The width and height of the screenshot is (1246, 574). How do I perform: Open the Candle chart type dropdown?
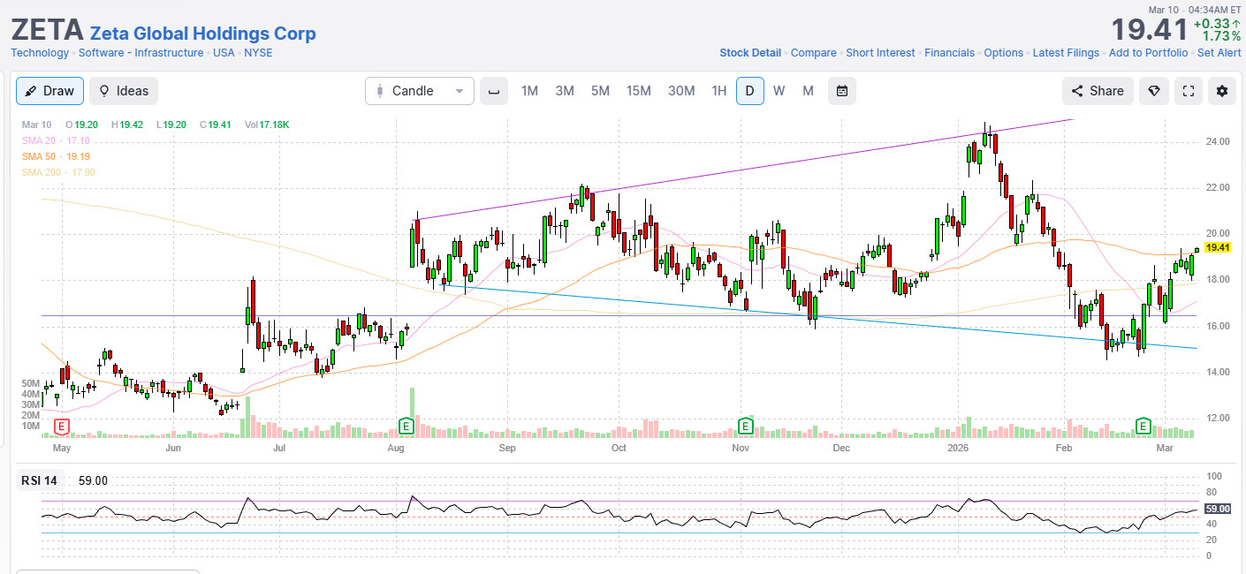pyautogui.click(x=420, y=91)
